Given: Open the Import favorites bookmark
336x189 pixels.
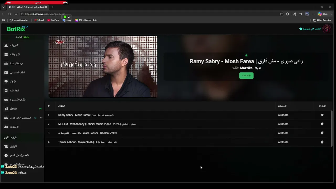Looking at the screenshot, I should (x=19, y=20).
